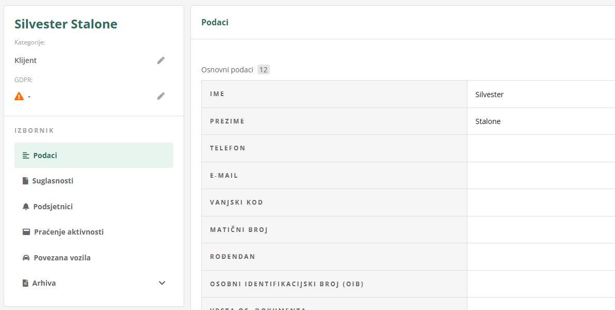Click the Podaci list icon in menu

pyautogui.click(x=26, y=156)
